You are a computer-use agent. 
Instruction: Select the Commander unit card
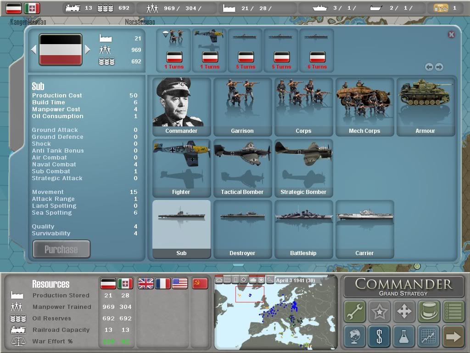[181, 107]
